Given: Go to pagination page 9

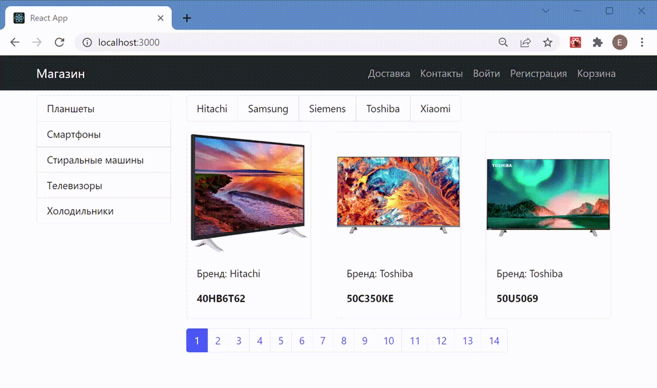Looking at the screenshot, I should pos(365,341).
